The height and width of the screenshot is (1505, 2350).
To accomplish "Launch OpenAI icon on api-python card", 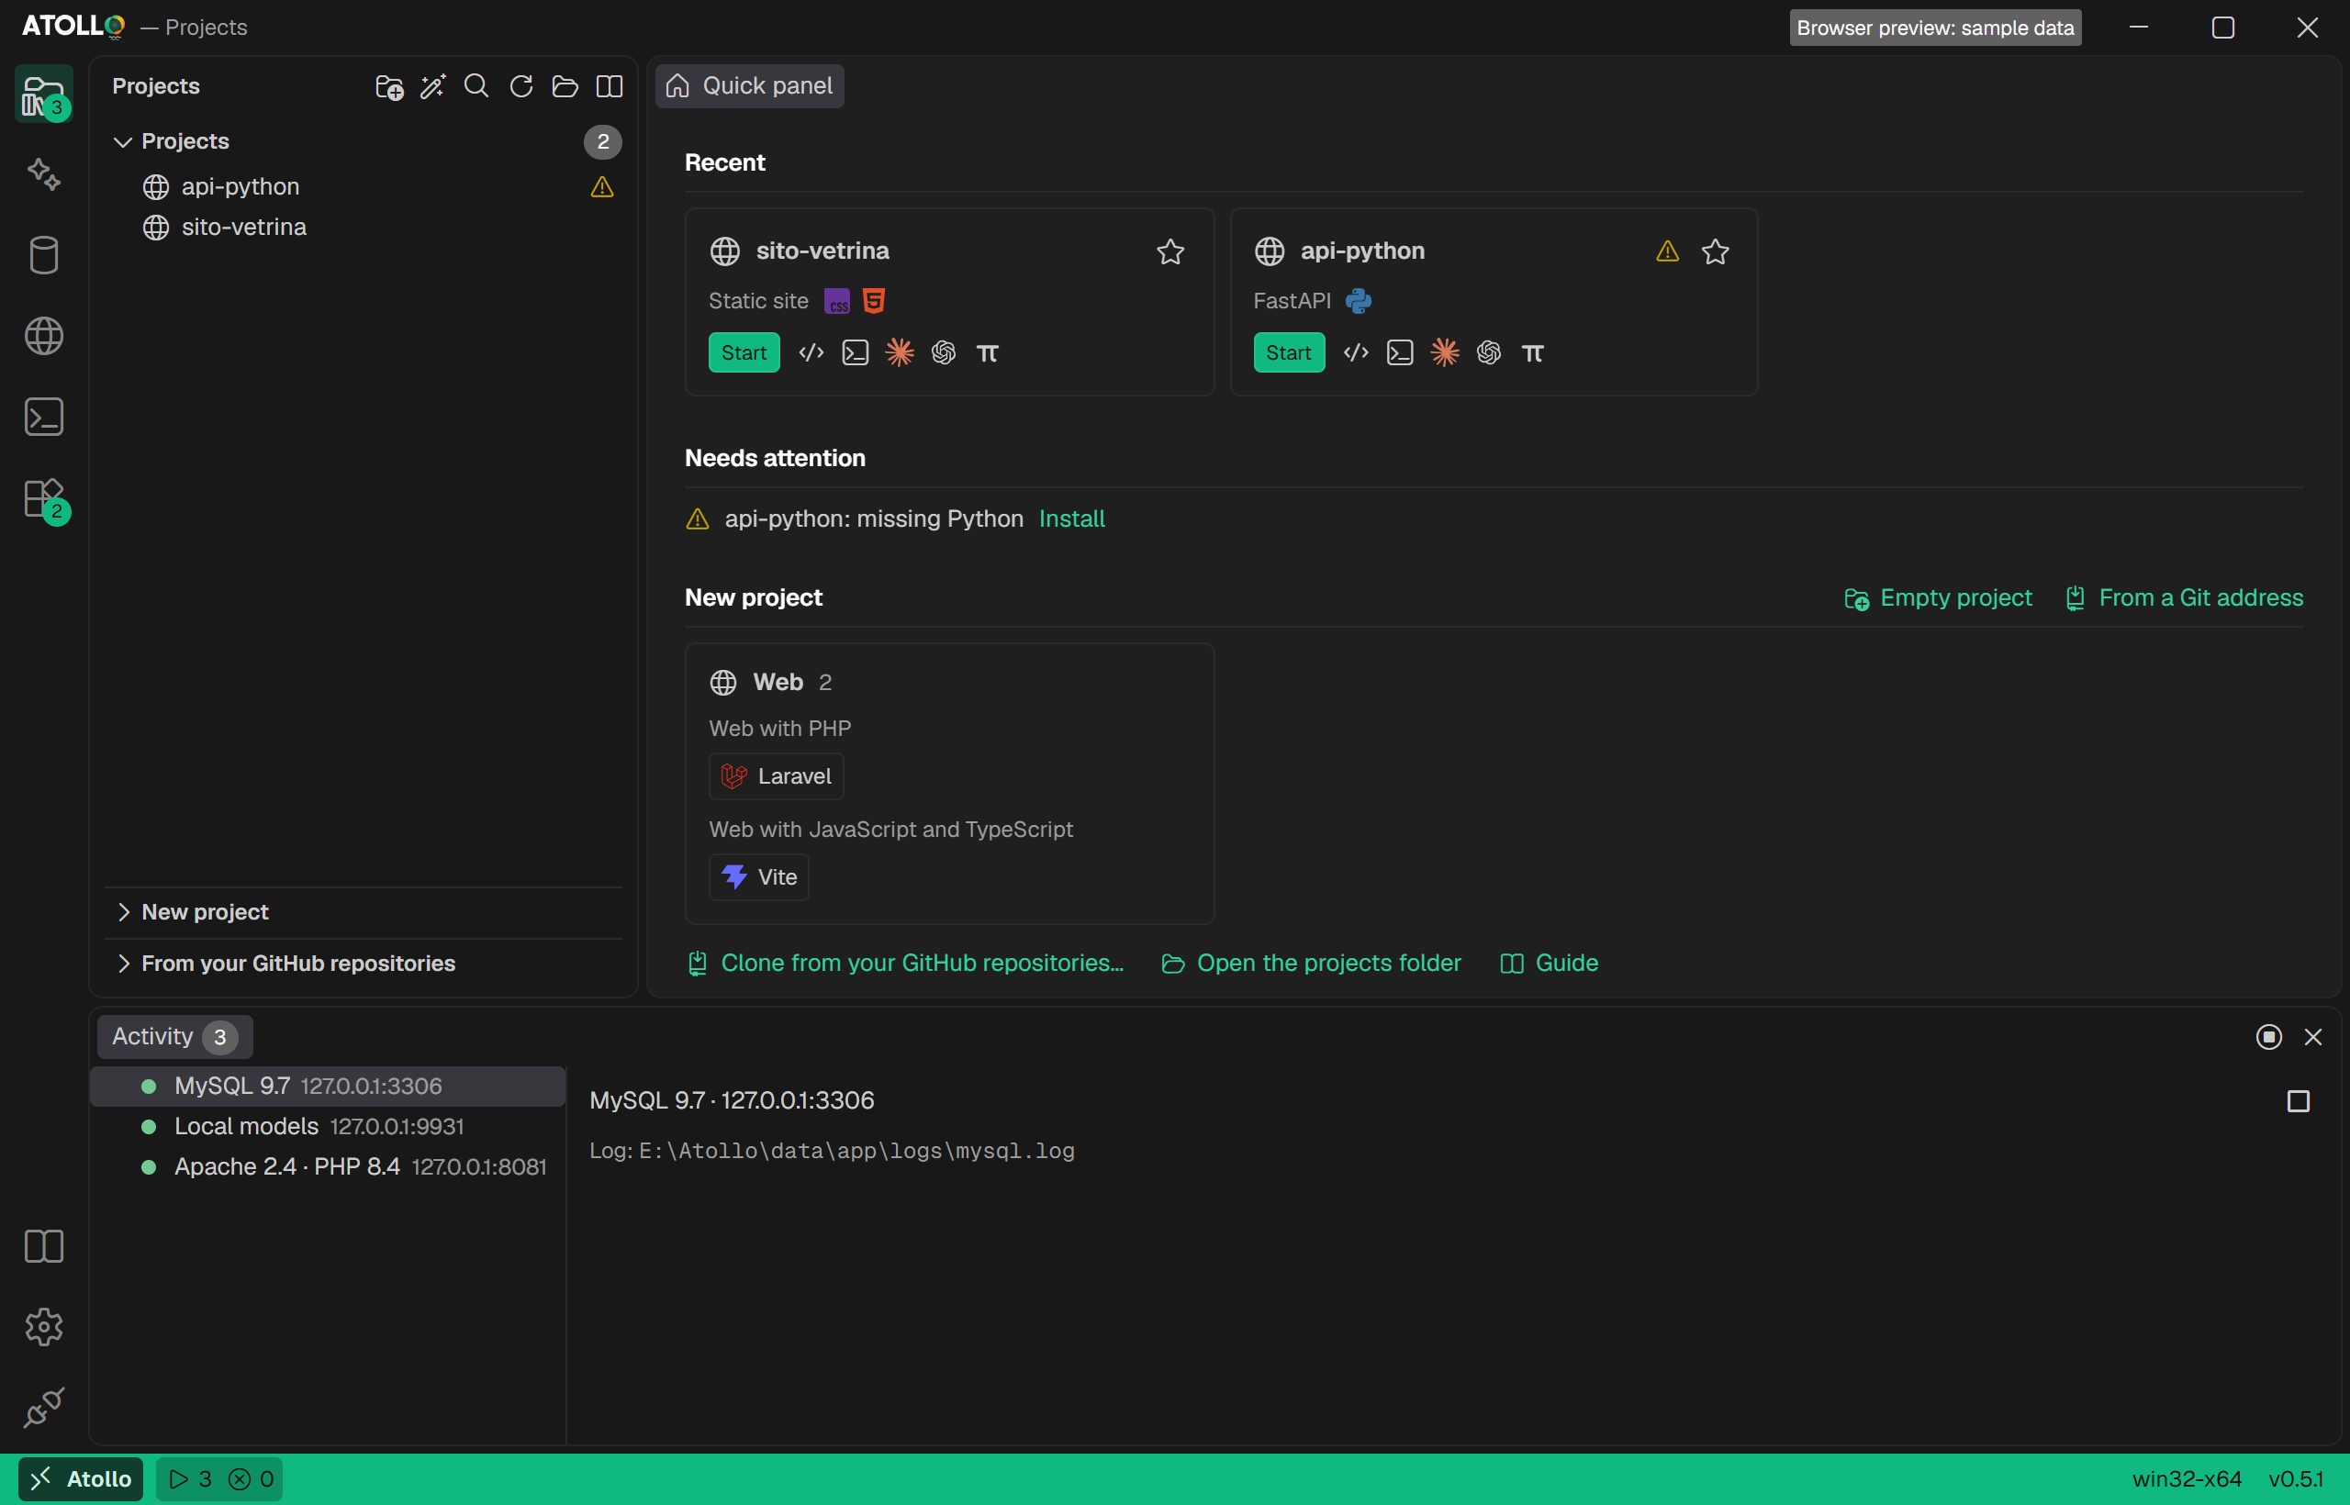I will 1489,352.
